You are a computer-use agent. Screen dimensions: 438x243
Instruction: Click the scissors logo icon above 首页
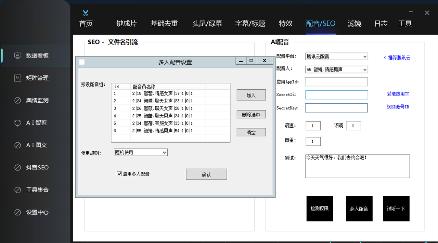click(x=86, y=13)
